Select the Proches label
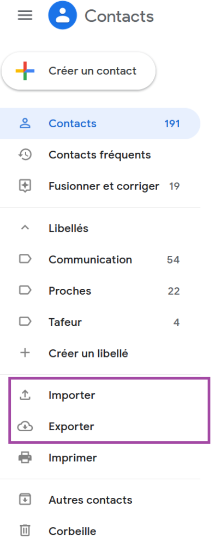 click(100, 291)
